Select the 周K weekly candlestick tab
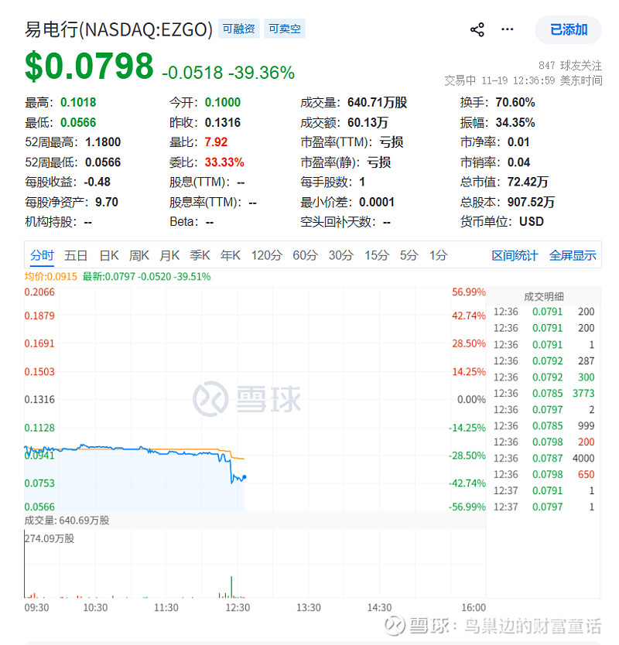The image size is (619, 645). (x=139, y=255)
